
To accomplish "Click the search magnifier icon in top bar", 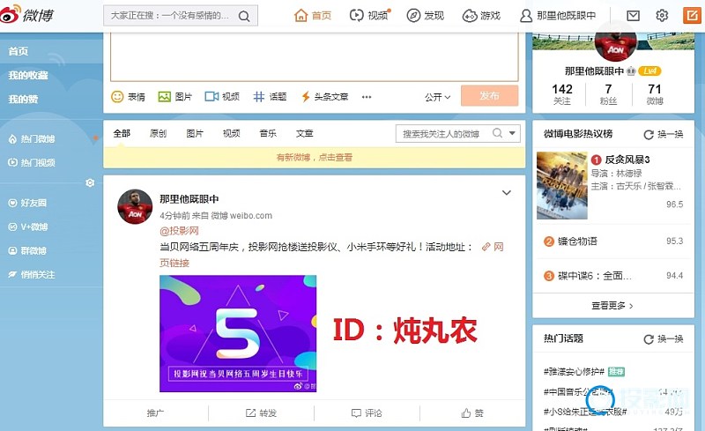I will [244, 16].
